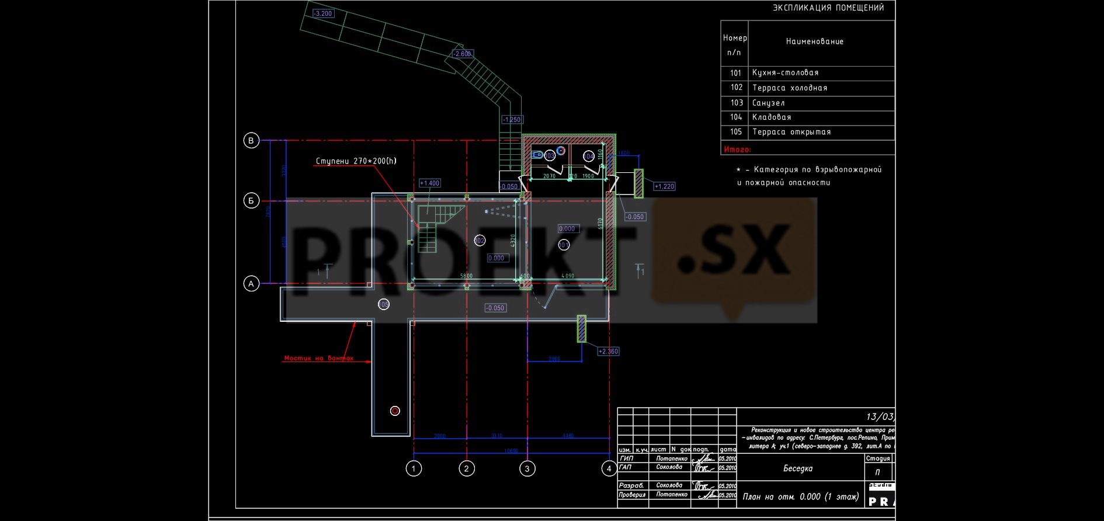1104x521 pixels.
Task: Select the red 'Мостик на вантах' annotation
Action: coord(319,358)
